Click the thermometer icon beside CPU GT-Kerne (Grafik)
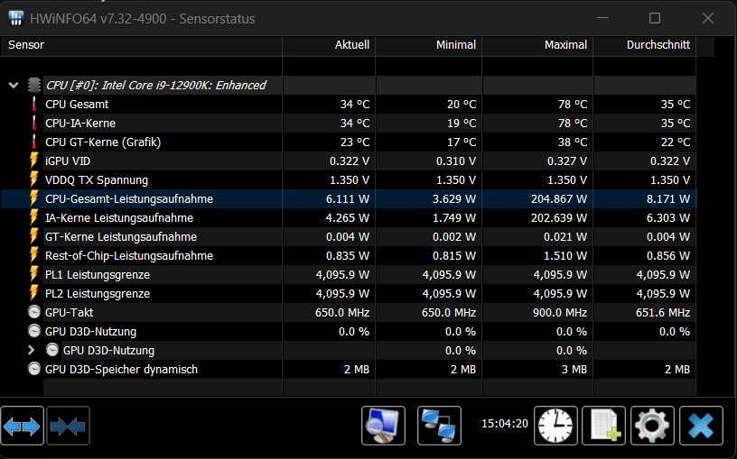 [x=33, y=142]
